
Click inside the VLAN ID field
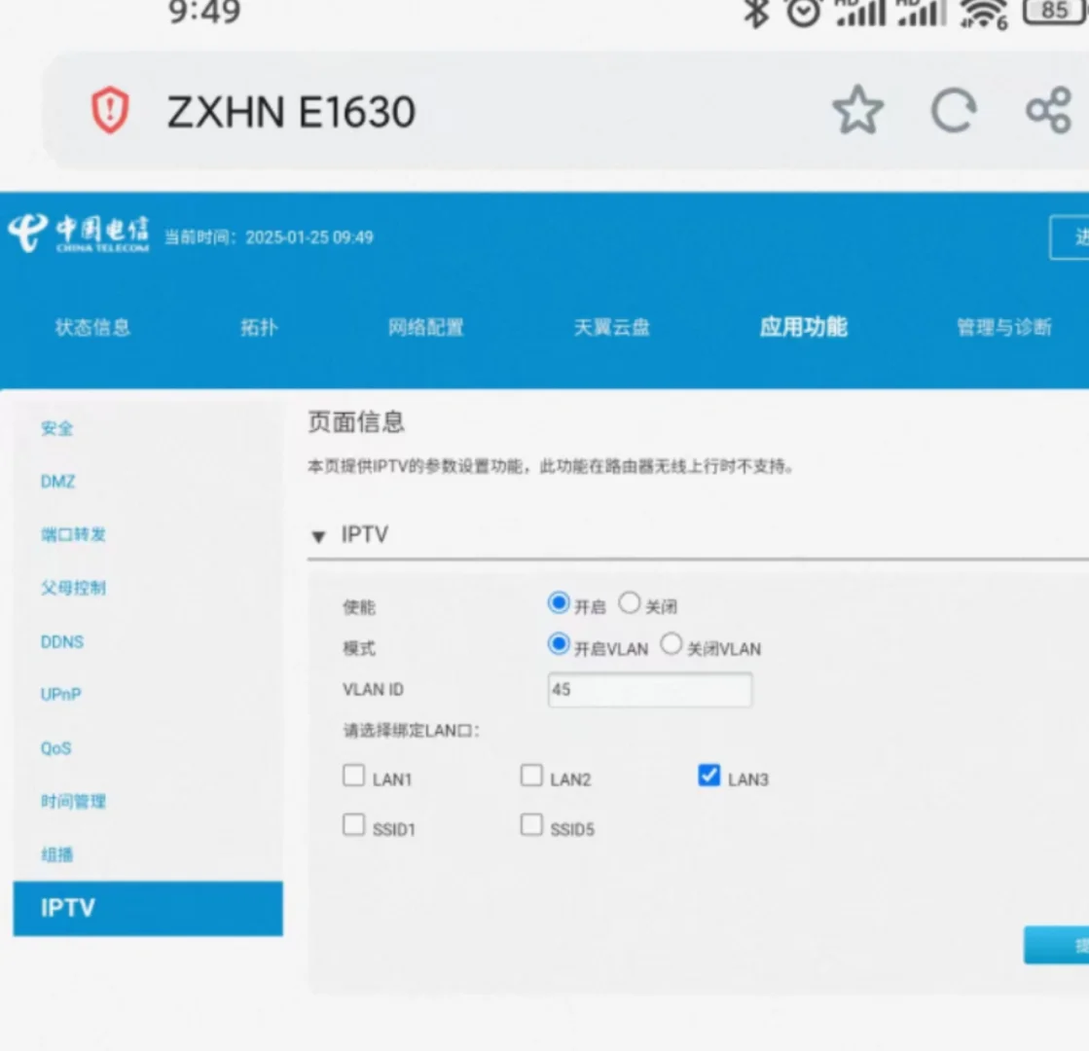pos(649,689)
